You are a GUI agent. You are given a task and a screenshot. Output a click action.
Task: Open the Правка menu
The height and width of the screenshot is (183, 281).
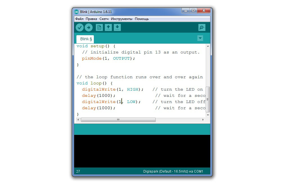pos(91,19)
